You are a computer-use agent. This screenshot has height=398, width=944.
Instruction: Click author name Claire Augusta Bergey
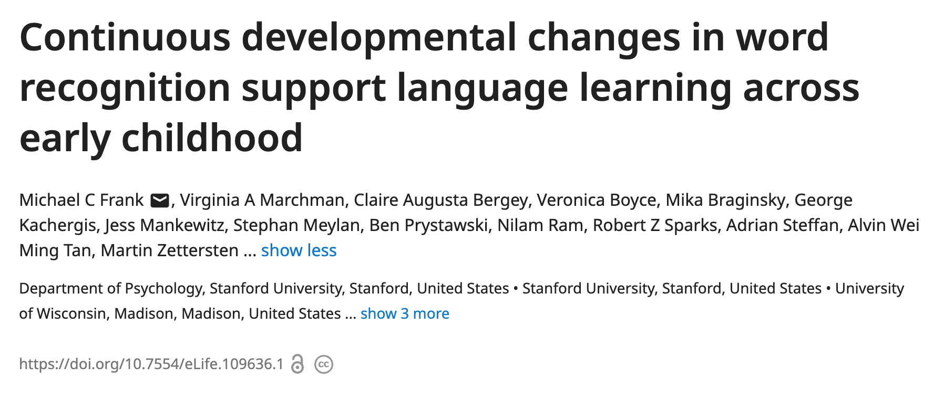pyautogui.click(x=440, y=200)
